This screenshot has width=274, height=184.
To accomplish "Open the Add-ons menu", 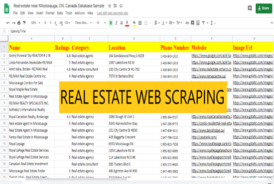I will [80, 13].
